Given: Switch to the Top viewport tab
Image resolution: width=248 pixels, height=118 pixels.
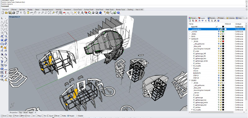Looking at the screenshot, I should [x=20, y=112].
